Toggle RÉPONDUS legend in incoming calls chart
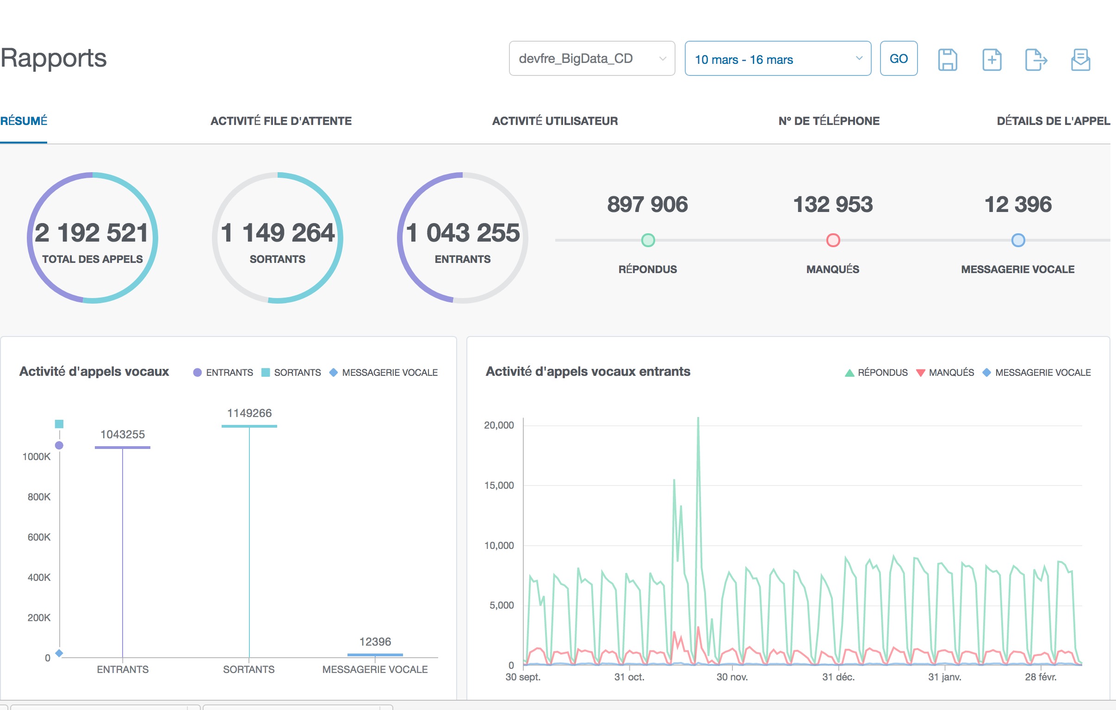 pos(876,373)
